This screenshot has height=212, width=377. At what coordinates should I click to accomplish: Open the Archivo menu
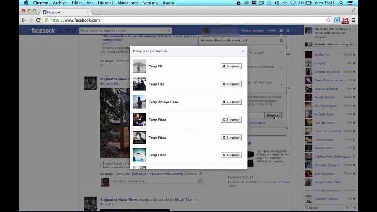[59, 3]
